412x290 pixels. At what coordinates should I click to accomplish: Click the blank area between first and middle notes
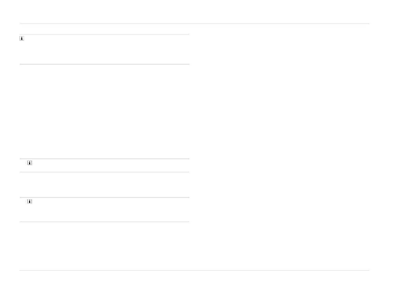[x=105, y=111]
